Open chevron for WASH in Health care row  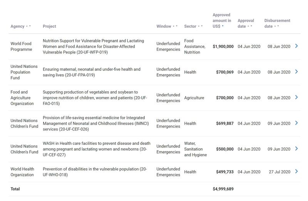(296, 149)
